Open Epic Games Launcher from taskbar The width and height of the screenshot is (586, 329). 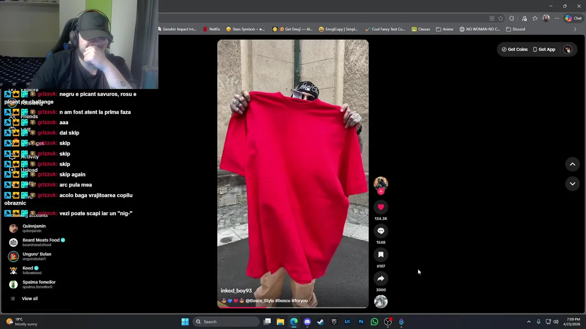pos(334,322)
